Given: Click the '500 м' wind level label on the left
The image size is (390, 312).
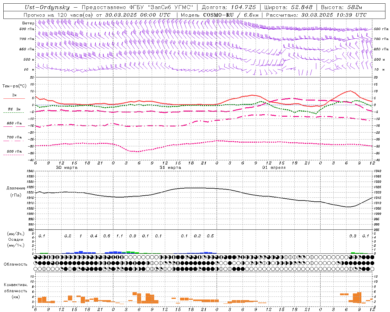Looking at the screenshot, I should coord(29,59).
